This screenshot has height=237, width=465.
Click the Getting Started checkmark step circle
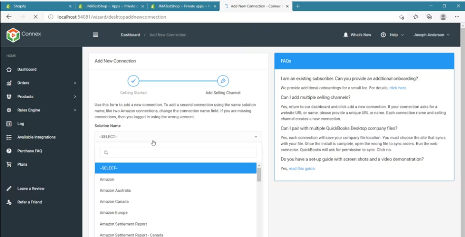coord(133,80)
